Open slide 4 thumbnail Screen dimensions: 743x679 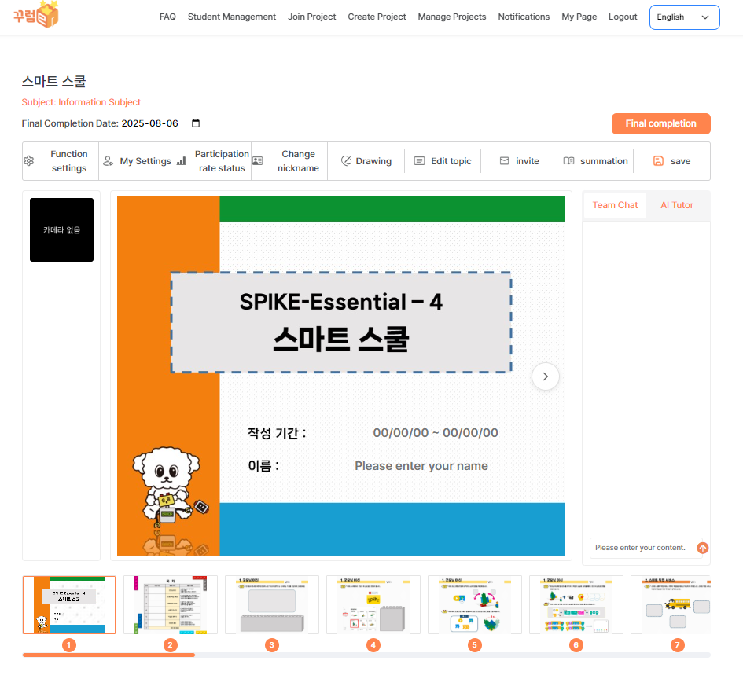(x=373, y=604)
